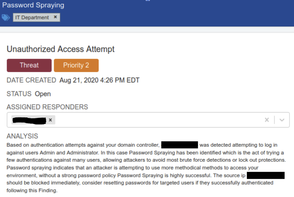Click the DATE CREATED label
Viewport: 294px width, 197px height.
click(31, 80)
